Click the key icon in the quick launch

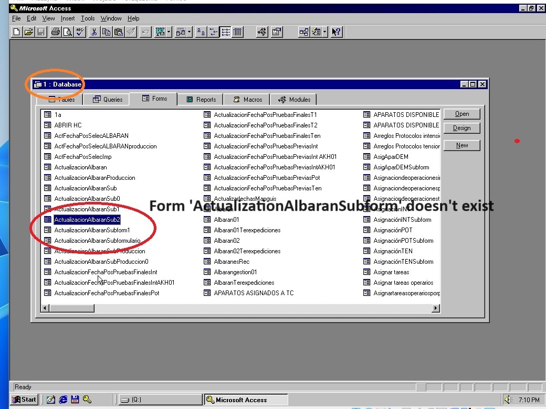tap(87, 400)
